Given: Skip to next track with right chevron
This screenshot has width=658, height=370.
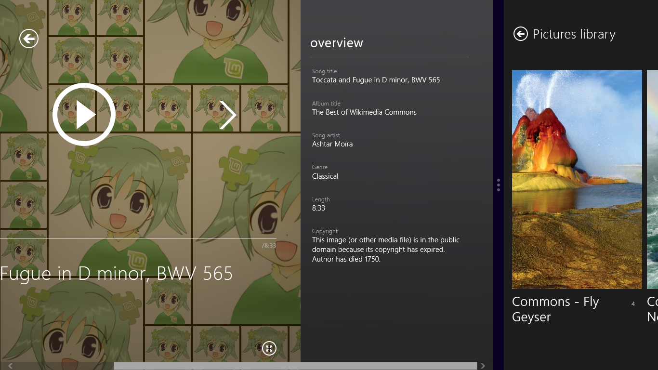Looking at the screenshot, I should [228, 115].
